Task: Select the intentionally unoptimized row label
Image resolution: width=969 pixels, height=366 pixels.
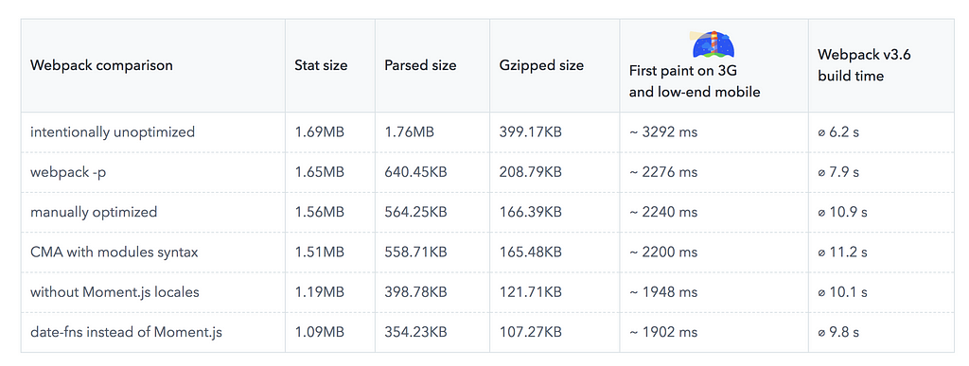Action: point(113,132)
